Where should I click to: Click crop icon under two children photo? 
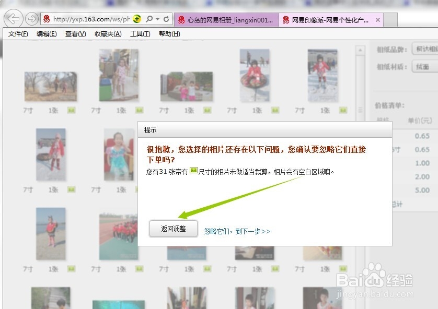coord(207,110)
